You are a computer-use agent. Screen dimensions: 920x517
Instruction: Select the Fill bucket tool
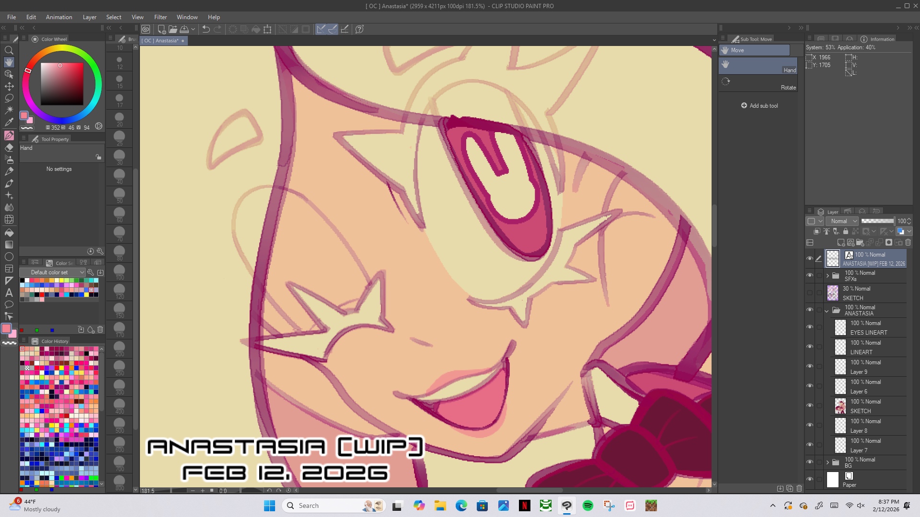[9, 233]
